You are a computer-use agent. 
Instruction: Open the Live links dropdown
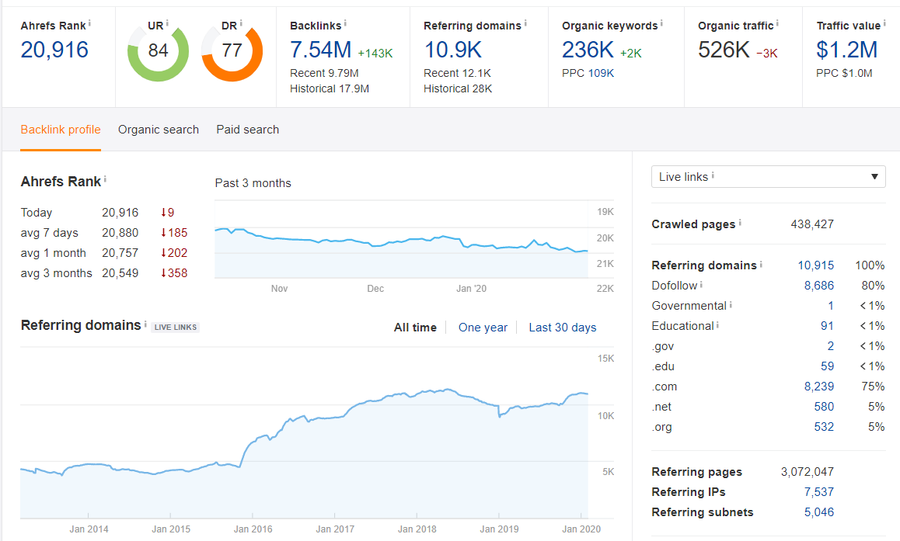768,177
